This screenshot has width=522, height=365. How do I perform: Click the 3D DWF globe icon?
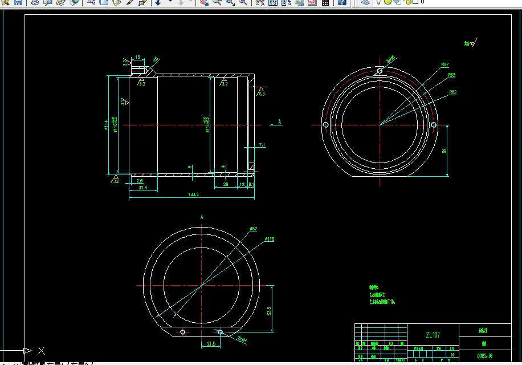pyautogui.click(x=74, y=2)
